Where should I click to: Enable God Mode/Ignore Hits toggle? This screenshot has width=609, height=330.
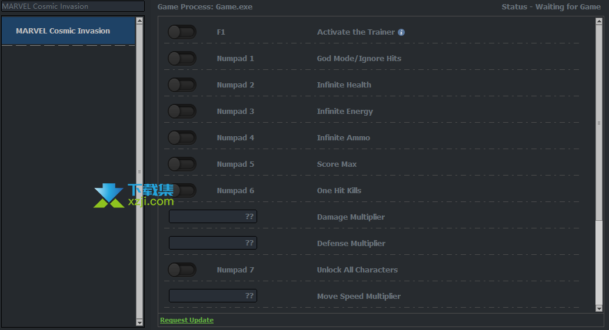pyautogui.click(x=182, y=59)
